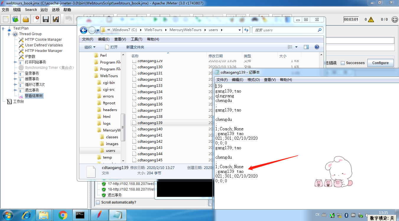
Task: Click JMeter Save As pencil icon
Action: coord(56,19)
